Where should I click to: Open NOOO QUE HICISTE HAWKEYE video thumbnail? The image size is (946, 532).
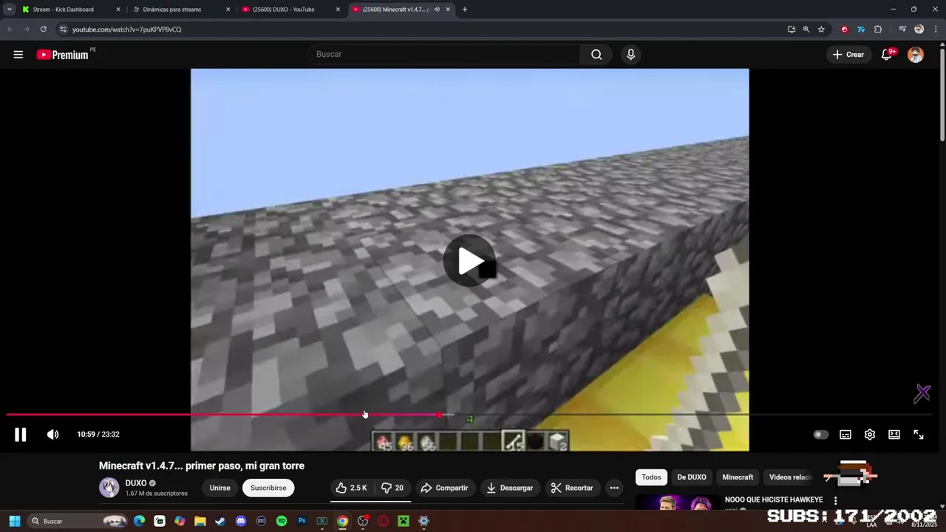pos(676,503)
